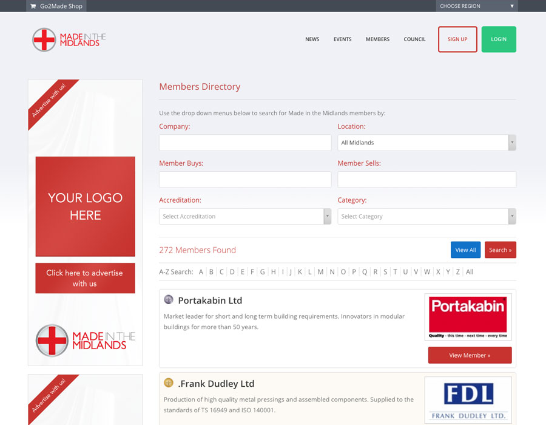
Task: Open the Location All Midlands dropdown
Action: [x=426, y=143]
